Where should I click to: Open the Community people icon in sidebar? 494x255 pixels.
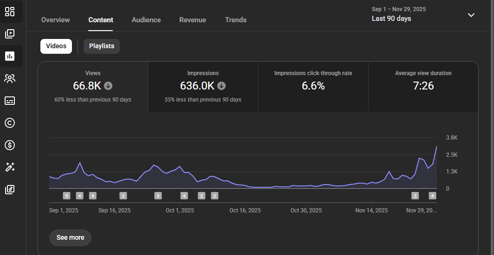click(10, 78)
